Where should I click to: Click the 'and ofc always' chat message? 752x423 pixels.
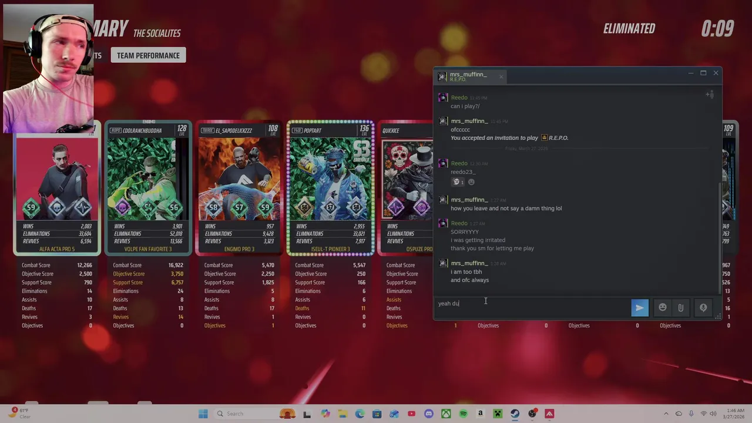click(469, 280)
